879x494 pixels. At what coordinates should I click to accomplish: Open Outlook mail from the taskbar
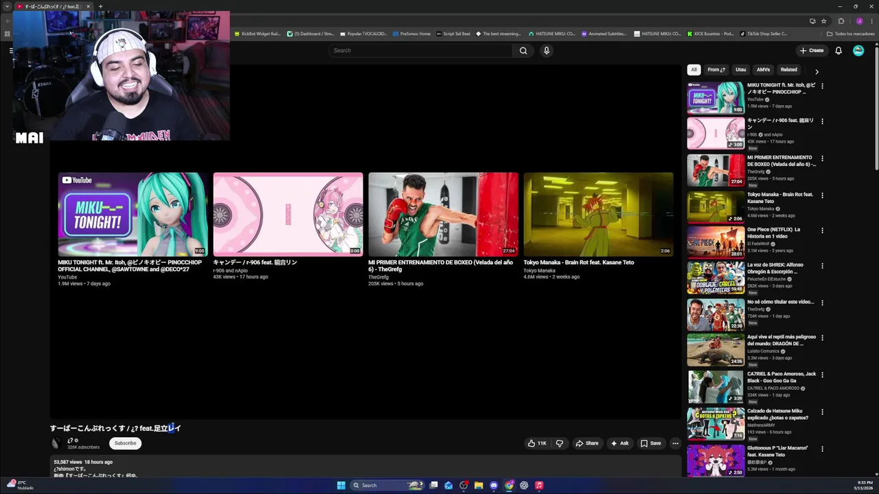(448, 485)
